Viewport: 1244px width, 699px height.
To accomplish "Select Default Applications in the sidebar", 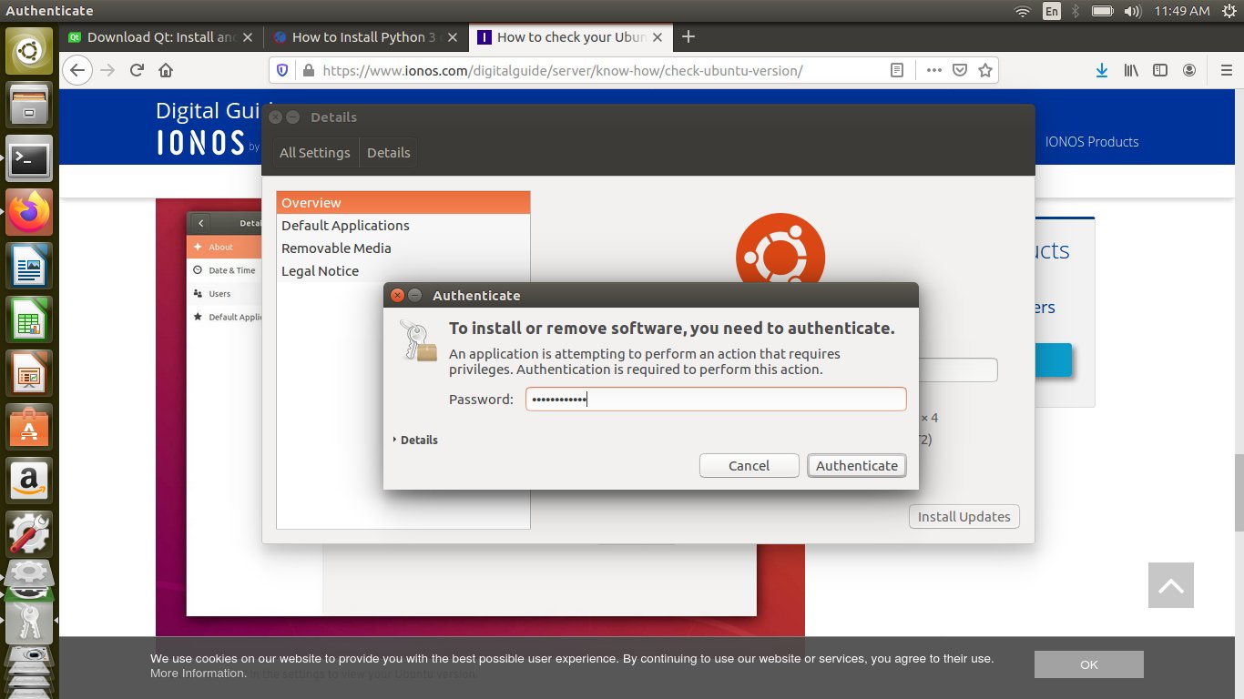I will [x=345, y=226].
